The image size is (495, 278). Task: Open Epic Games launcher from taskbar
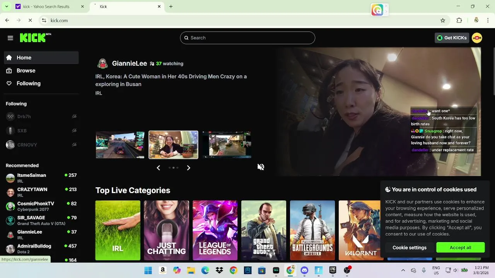[x=333, y=270]
